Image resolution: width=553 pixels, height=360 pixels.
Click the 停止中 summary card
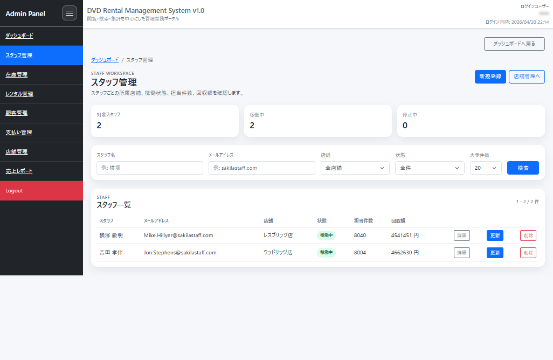[x=471, y=121]
